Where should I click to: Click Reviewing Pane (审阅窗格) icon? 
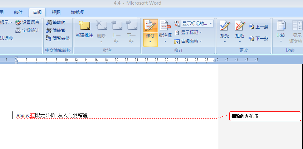click(x=177, y=42)
